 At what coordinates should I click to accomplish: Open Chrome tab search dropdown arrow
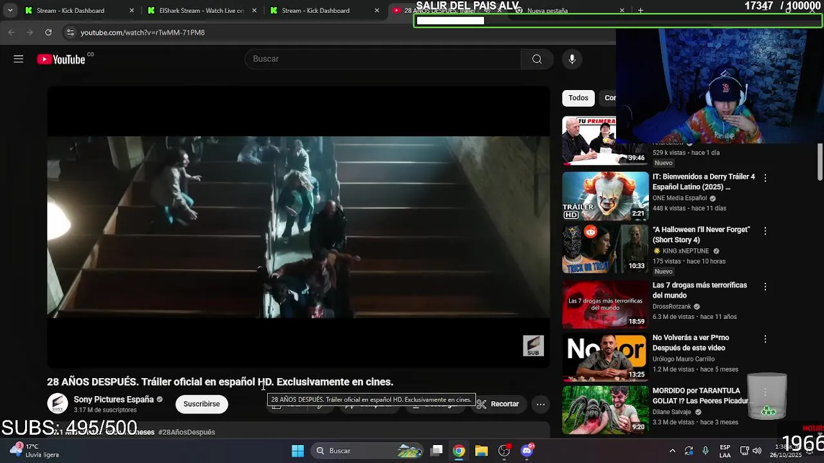click(10, 10)
